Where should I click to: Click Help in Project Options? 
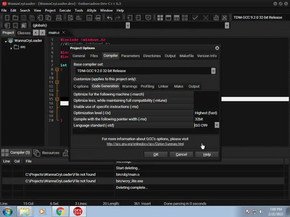pos(207,155)
